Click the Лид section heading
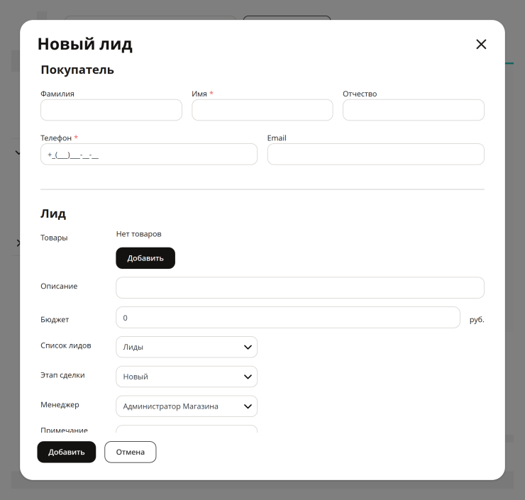Viewport: 525px width, 500px height. [53, 213]
